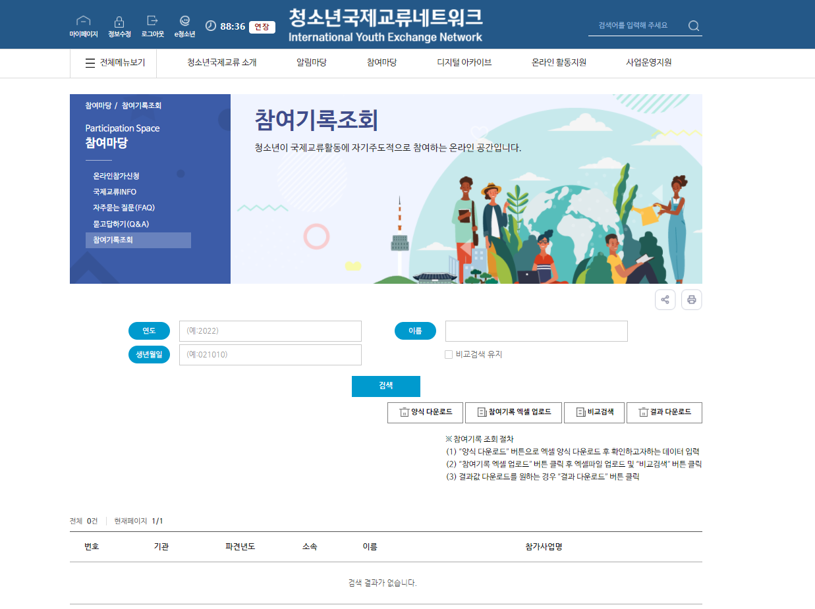
Task: Open 청소년국제교류 소개 menu
Action: [x=221, y=63]
